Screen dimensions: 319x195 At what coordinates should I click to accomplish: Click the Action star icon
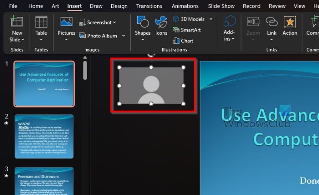coord(290,21)
